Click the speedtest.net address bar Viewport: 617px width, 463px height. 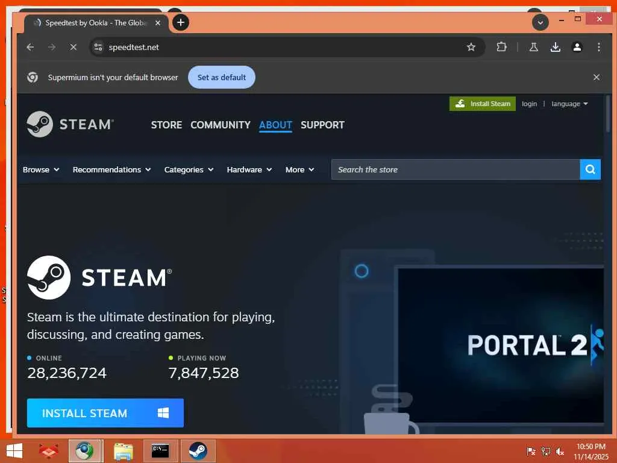[x=287, y=47]
